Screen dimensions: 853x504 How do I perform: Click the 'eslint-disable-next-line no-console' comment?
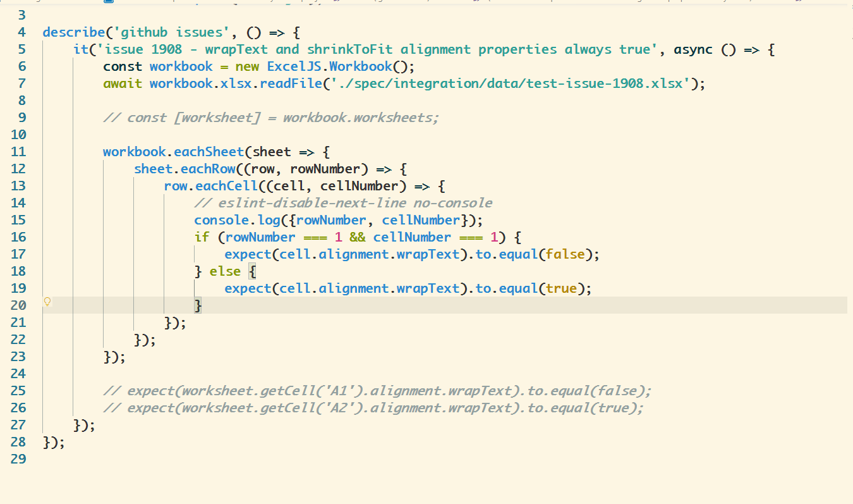[x=343, y=203]
